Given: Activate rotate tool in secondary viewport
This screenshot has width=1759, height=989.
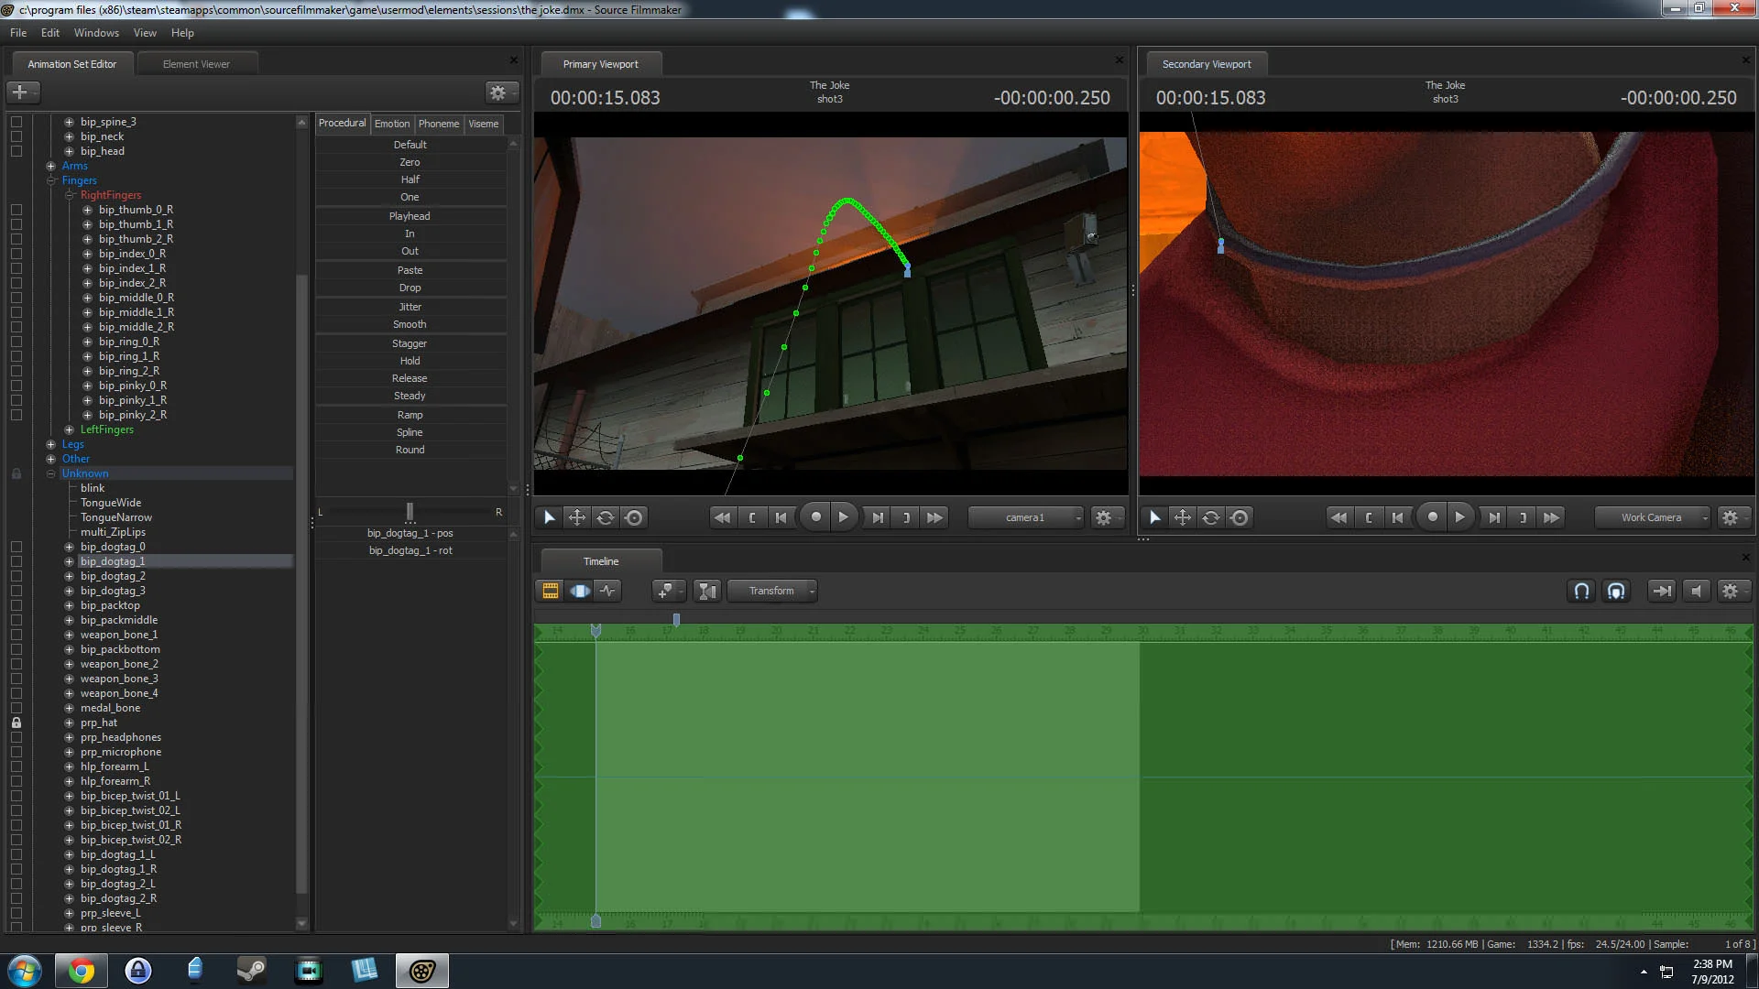Looking at the screenshot, I should coord(1211,517).
